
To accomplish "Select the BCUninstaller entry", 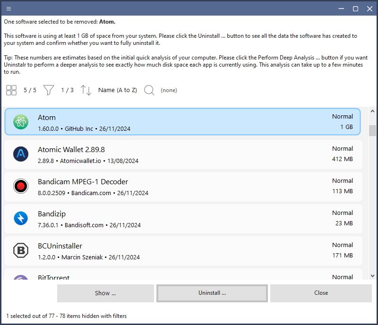I will pos(183,250).
